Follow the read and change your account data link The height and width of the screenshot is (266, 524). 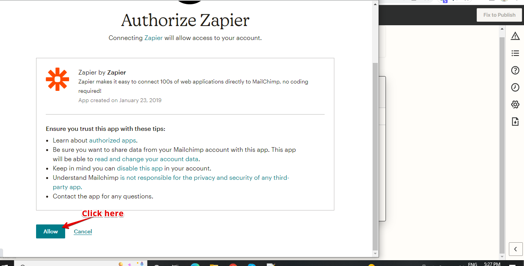click(147, 159)
